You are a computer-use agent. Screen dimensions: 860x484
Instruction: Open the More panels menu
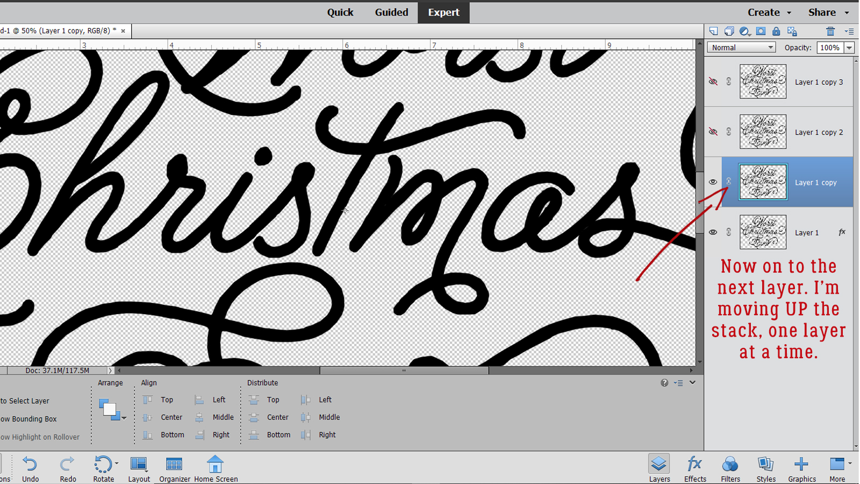(837, 469)
